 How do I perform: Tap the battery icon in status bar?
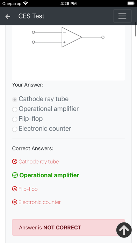click(131, 3)
